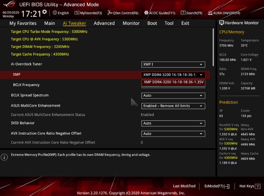The image size is (264, 196).
Task: Choose XMP DDR4-3200 16-18-18-36-1.35V option
Action: point(173,82)
